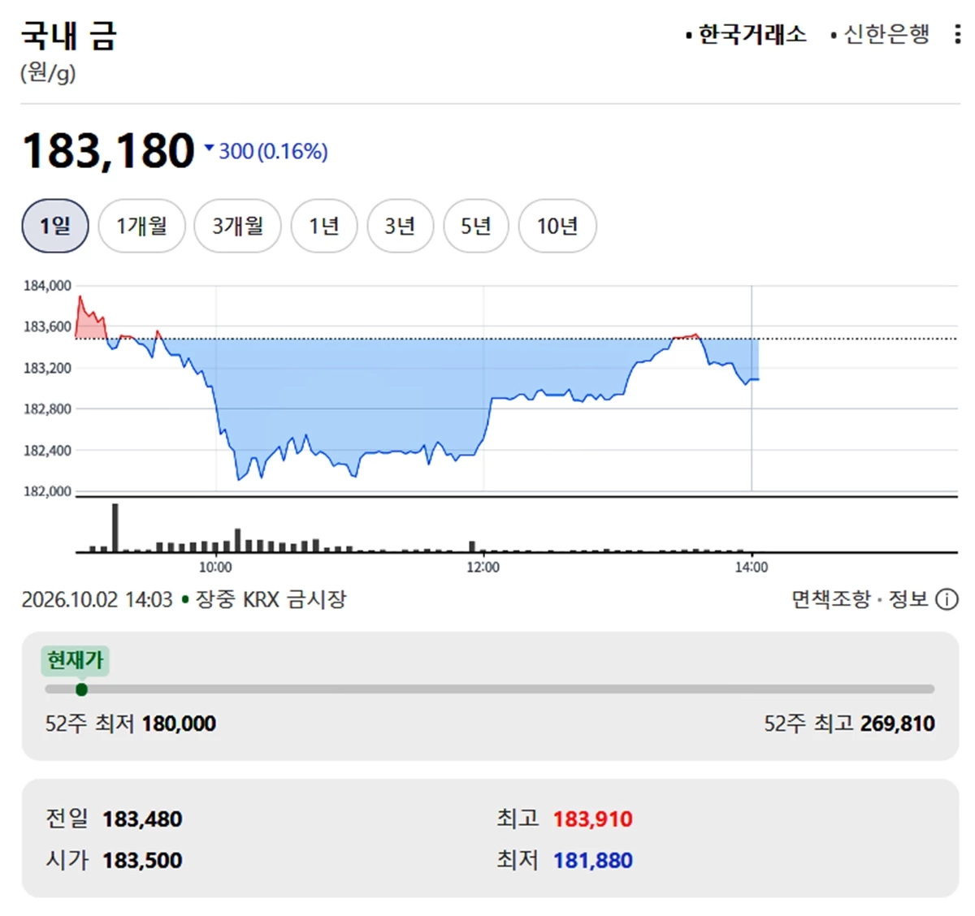Click the timestamp 2026.10.02 14:03
This screenshot has height=916, width=975.
tap(97, 599)
